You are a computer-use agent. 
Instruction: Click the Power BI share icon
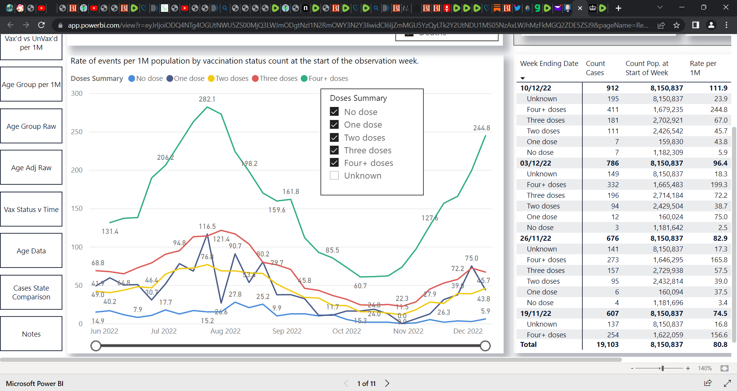pyautogui.click(x=708, y=383)
